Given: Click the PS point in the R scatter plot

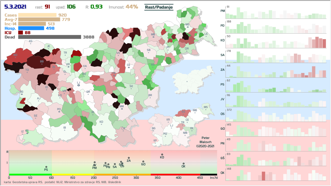Looking at the screenshot, I should tap(46, 167).
